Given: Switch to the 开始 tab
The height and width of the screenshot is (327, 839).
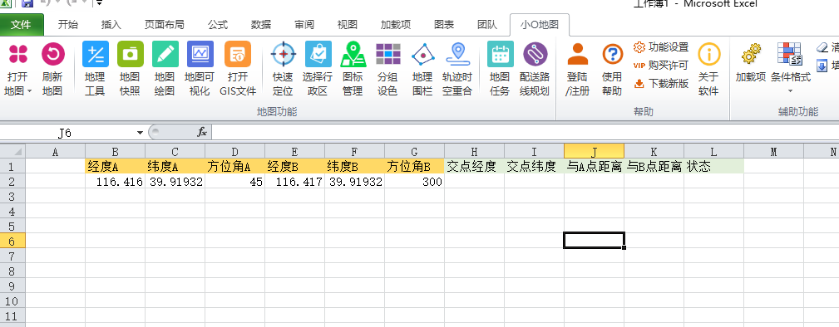Looking at the screenshot, I should 68,25.
